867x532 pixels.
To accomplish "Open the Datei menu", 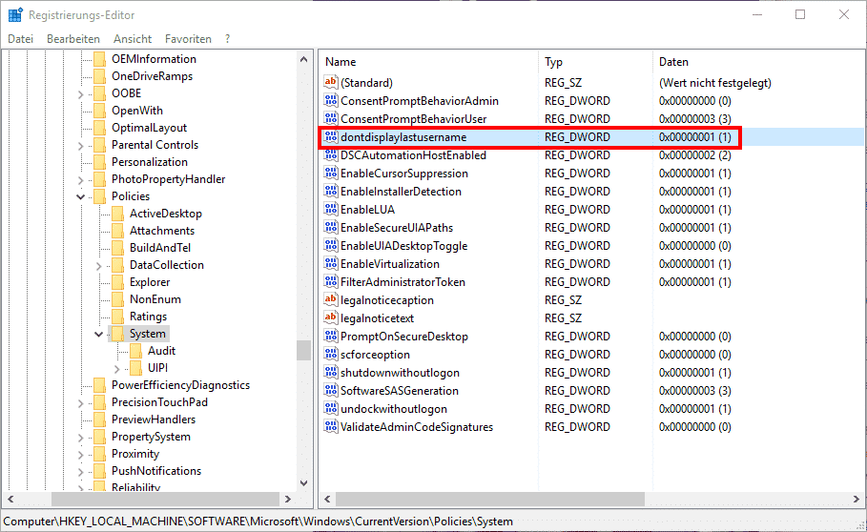I will point(20,39).
